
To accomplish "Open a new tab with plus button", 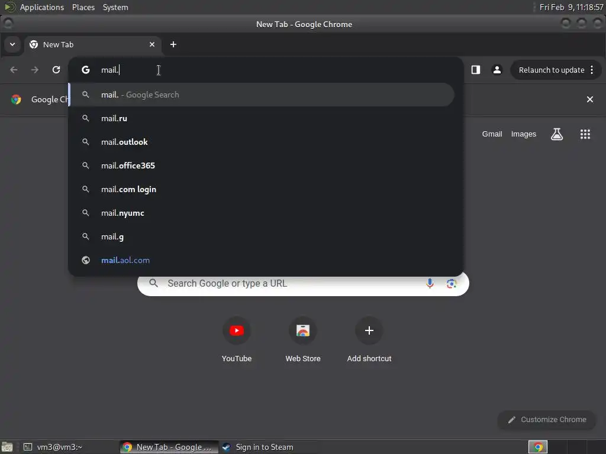I will [x=173, y=44].
